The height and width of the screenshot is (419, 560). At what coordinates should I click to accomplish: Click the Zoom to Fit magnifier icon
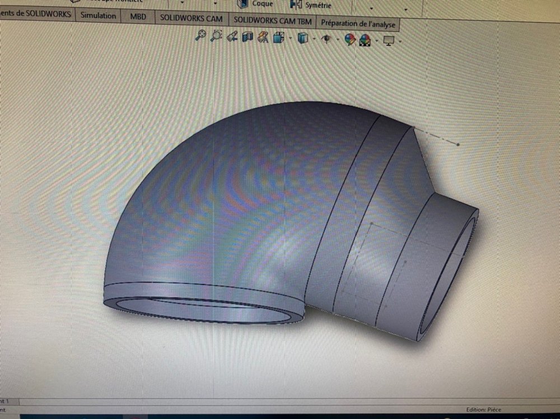tap(200, 36)
